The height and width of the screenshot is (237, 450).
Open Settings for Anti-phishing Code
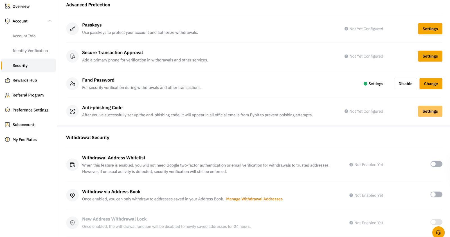click(x=430, y=111)
